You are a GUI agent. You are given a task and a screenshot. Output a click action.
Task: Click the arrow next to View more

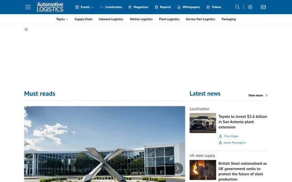click(x=266, y=95)
